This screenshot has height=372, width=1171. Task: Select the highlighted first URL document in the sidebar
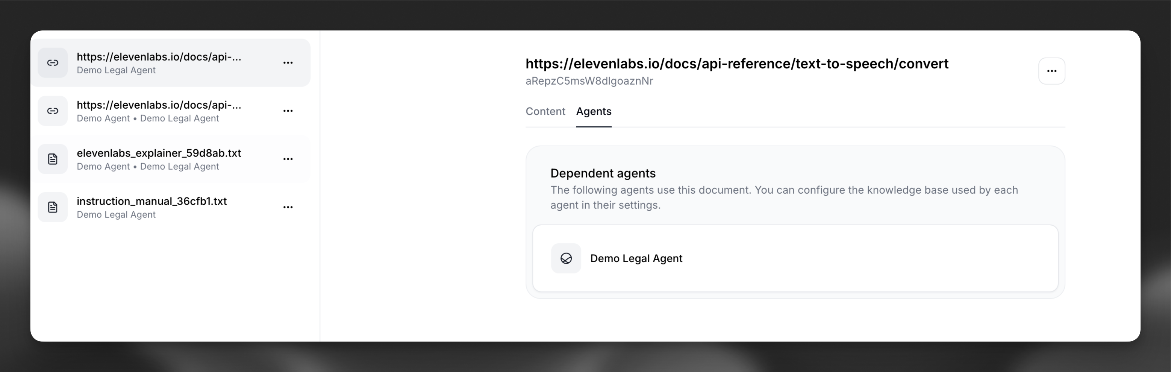coord(159,63)
